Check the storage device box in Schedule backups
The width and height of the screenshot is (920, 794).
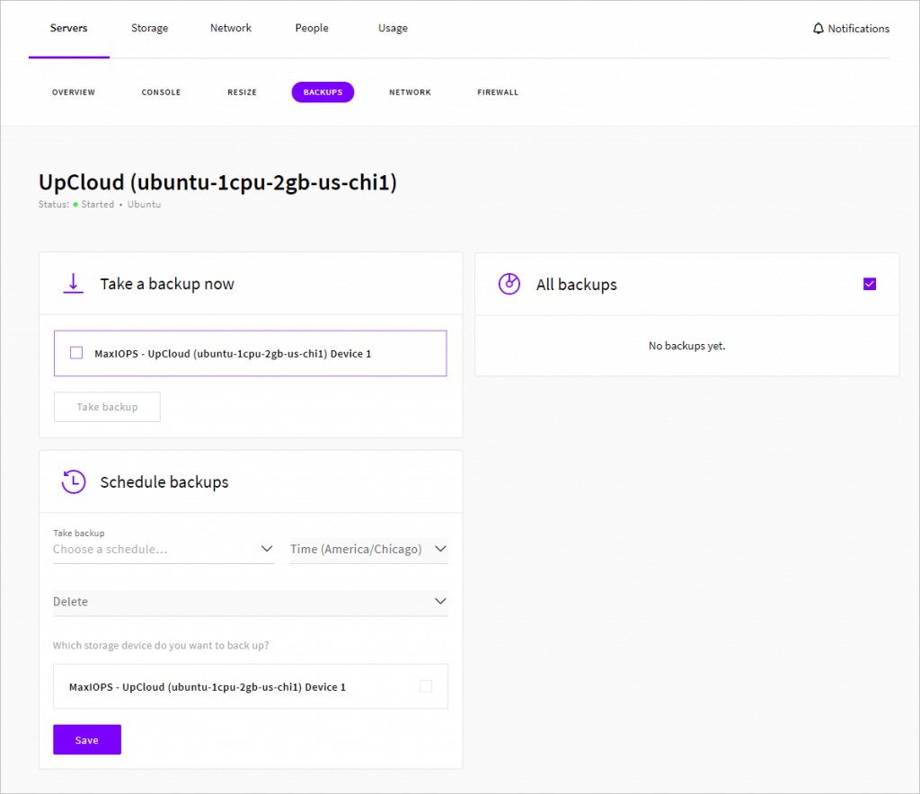pos(426,686)
